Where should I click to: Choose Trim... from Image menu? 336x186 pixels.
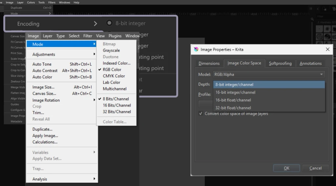(x=62, y=113)
